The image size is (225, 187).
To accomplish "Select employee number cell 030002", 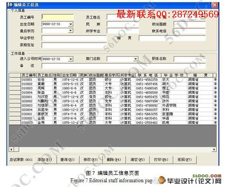I will (29, 118).
